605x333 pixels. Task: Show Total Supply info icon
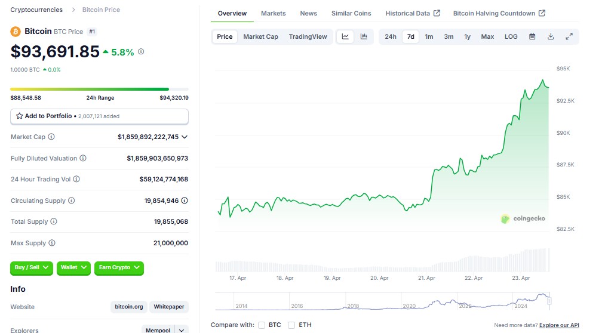54,221
